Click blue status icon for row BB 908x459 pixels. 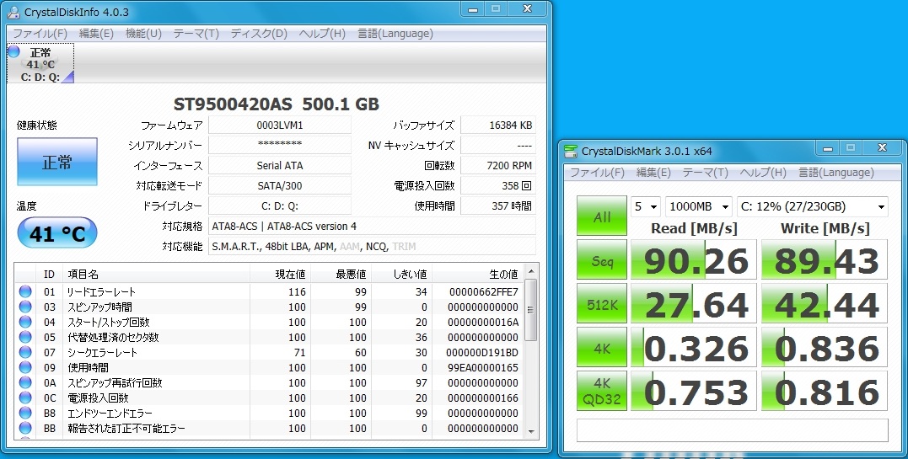click(25, 429)
